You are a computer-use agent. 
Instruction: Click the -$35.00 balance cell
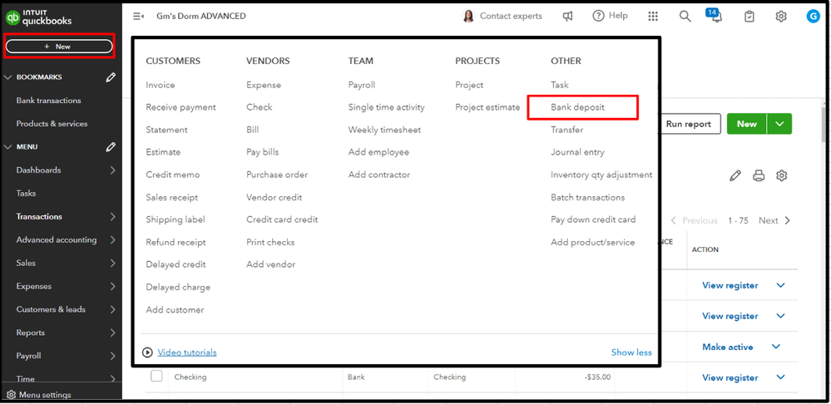[598, 377]
